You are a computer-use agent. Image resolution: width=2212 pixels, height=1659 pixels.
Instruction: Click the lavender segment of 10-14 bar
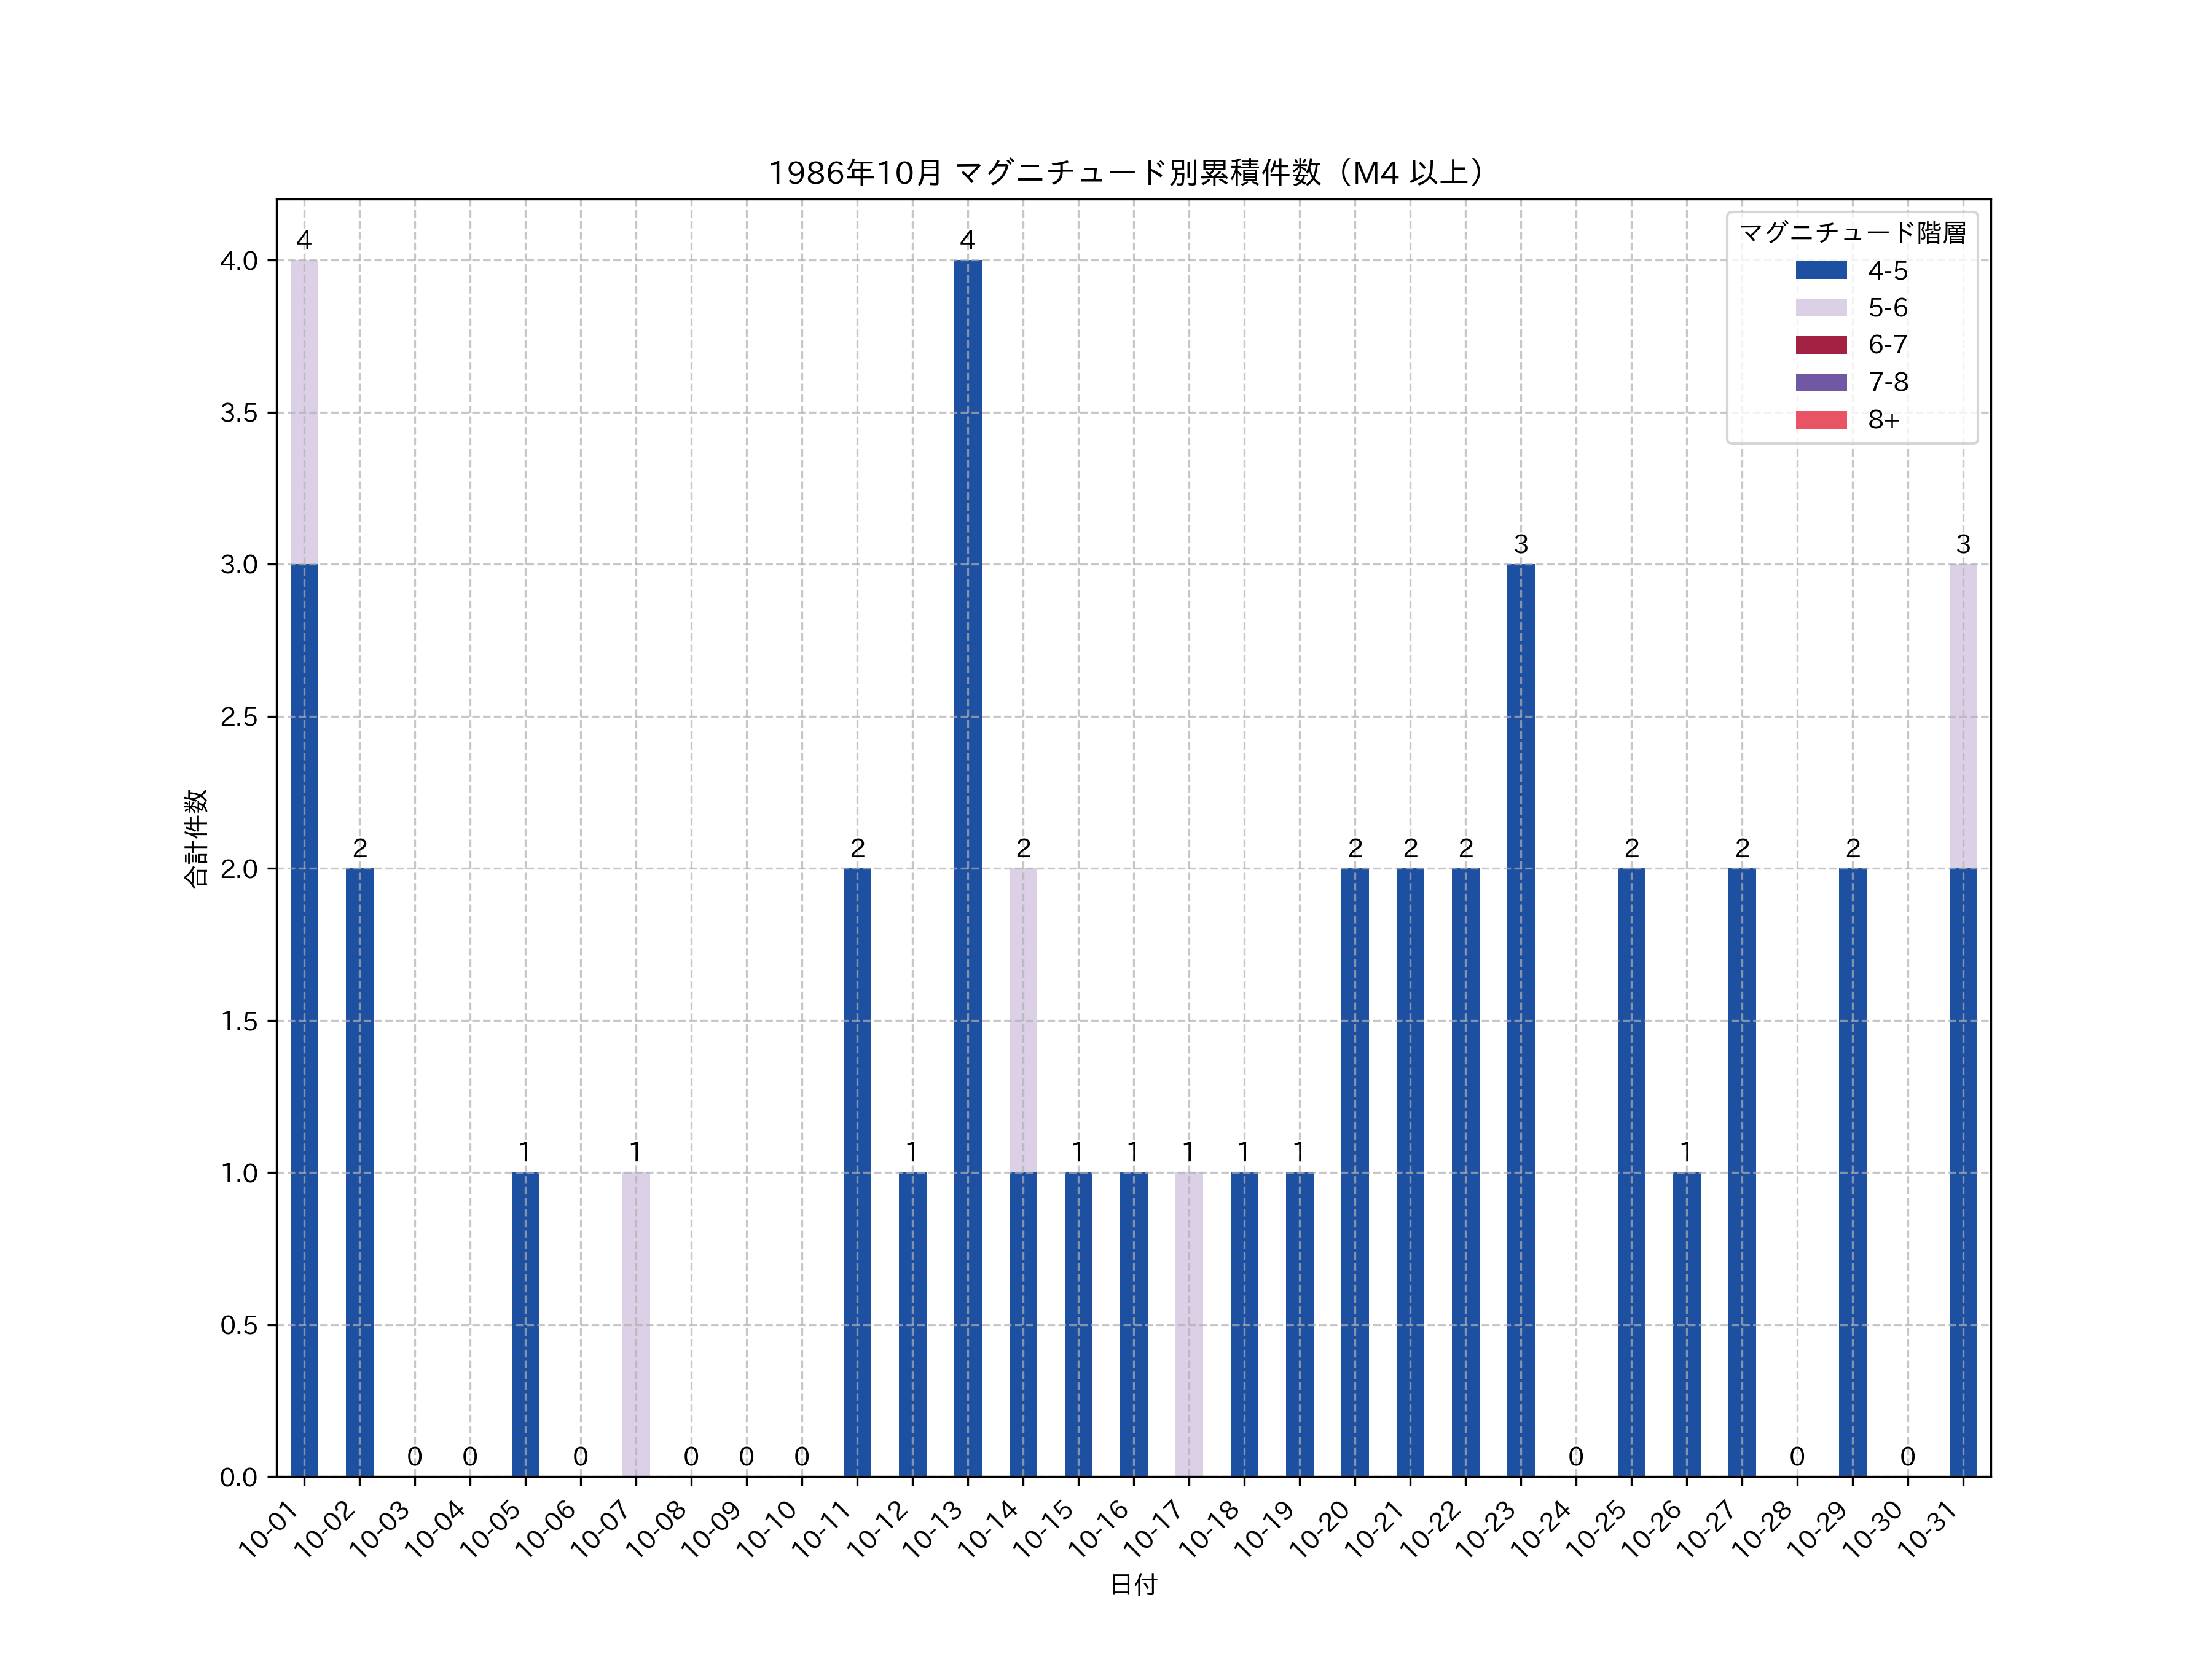tap(1023, 1020)
